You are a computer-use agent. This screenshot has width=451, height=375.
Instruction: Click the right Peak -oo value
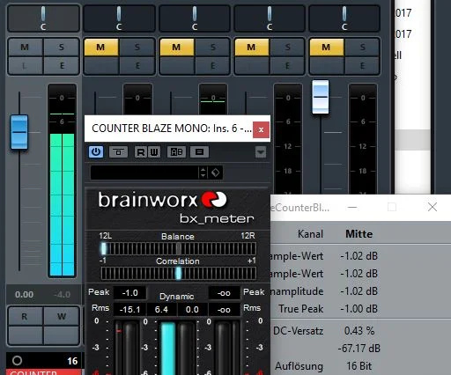coord(224,293)
